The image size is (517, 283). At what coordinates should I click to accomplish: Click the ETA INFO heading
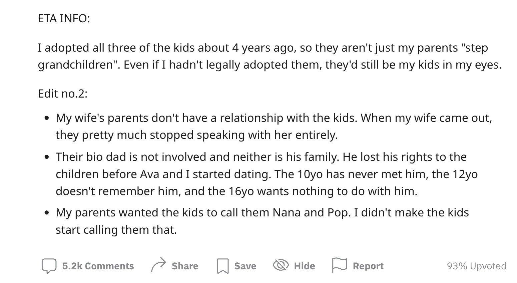[x=64, y=18]
